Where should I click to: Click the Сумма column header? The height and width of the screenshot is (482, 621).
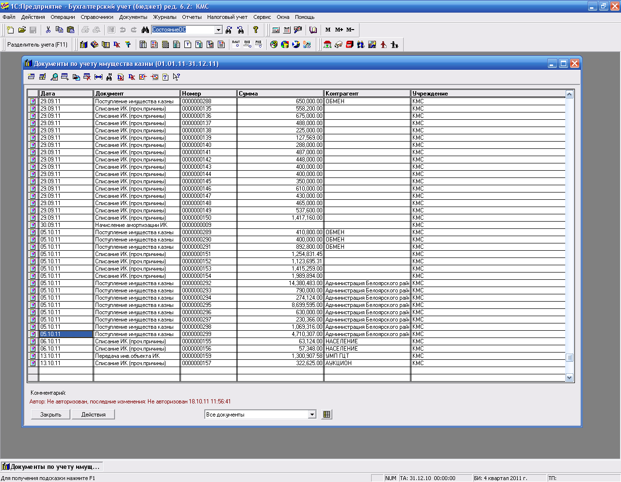pos(280,94)
